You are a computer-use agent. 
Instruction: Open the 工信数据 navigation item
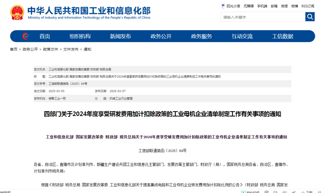[283, 36]
